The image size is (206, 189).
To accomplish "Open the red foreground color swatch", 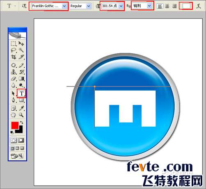I will (15, 125).
